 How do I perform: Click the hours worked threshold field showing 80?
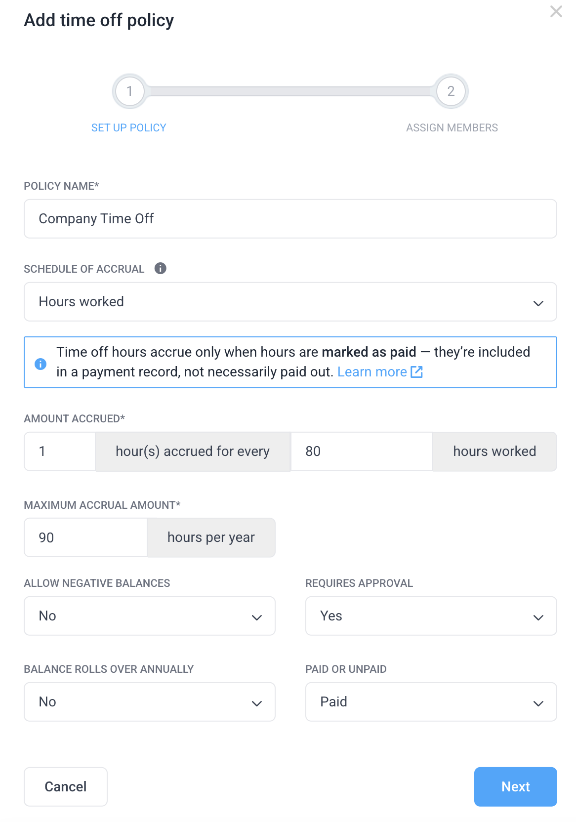pos(362,452)
